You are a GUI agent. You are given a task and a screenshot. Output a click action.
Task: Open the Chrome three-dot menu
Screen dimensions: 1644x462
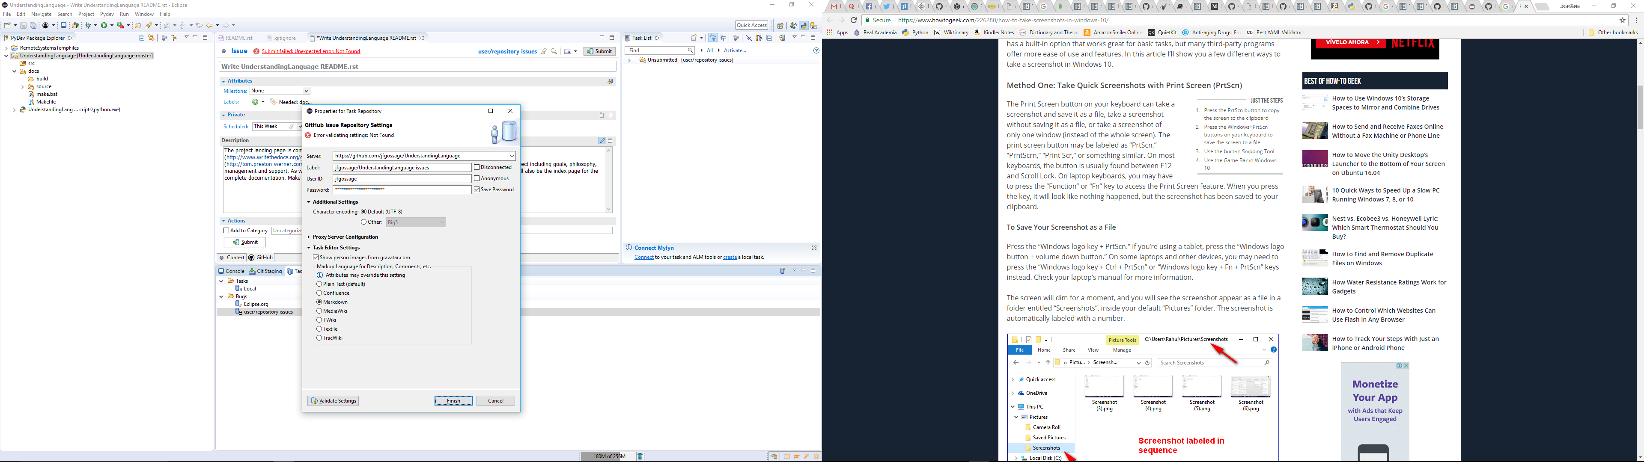1637,21
